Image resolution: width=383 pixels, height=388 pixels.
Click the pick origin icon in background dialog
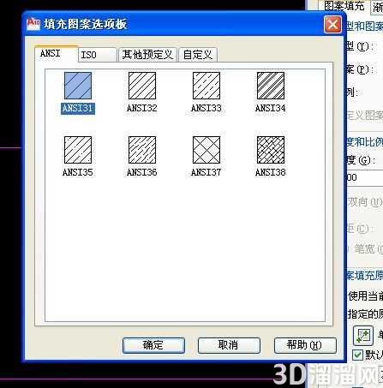(x=363, y=336)
